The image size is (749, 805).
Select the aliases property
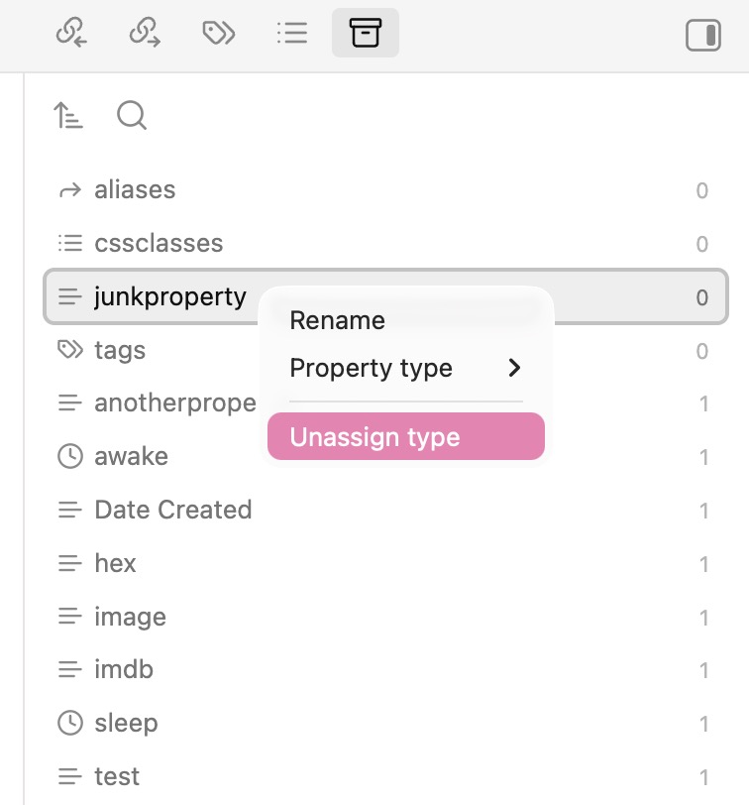tap(135, 190)
